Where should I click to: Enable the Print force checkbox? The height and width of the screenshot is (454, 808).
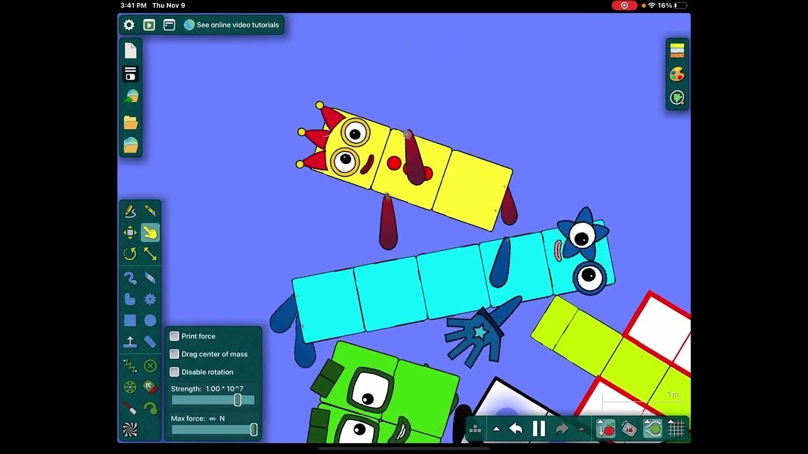click(175, 336)
